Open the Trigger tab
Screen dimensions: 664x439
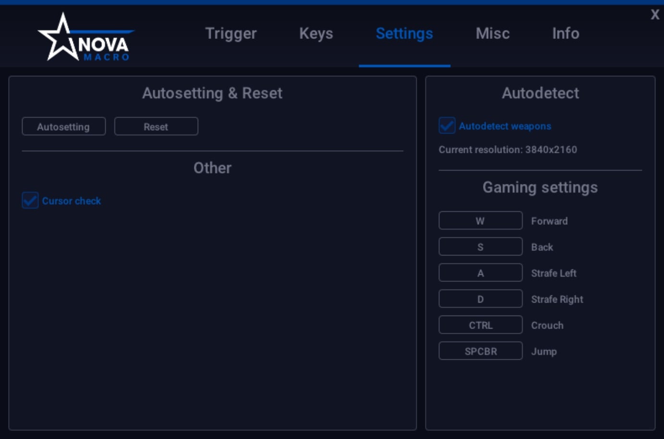pyautogui.click(x=231, y=34)
